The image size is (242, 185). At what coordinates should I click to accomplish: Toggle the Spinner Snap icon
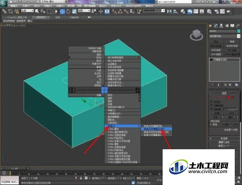pos(132,11)
